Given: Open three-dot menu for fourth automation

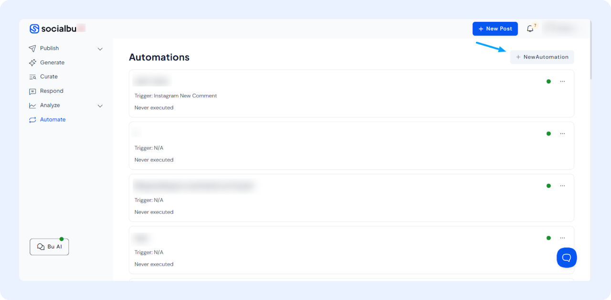Looking at the screenshot, I should coord(562,238).
